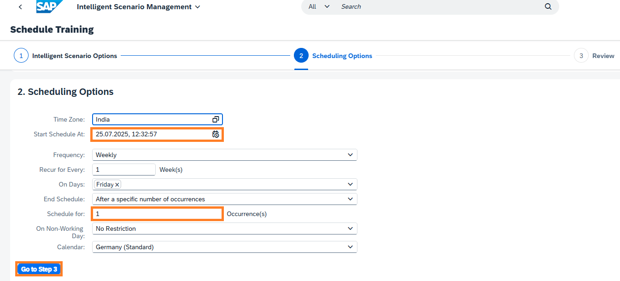
Task: Click the search magnifier icon
Action: point(548,6)
